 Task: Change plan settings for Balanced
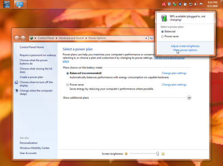click(x=174, y=73)
